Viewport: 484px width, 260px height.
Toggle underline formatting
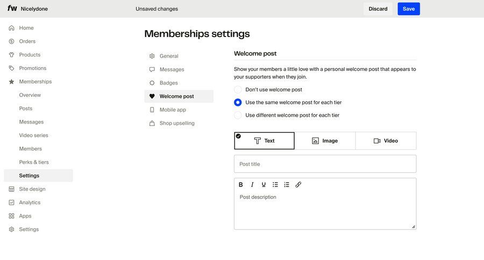pyautogui.click(x=264, y=184)
